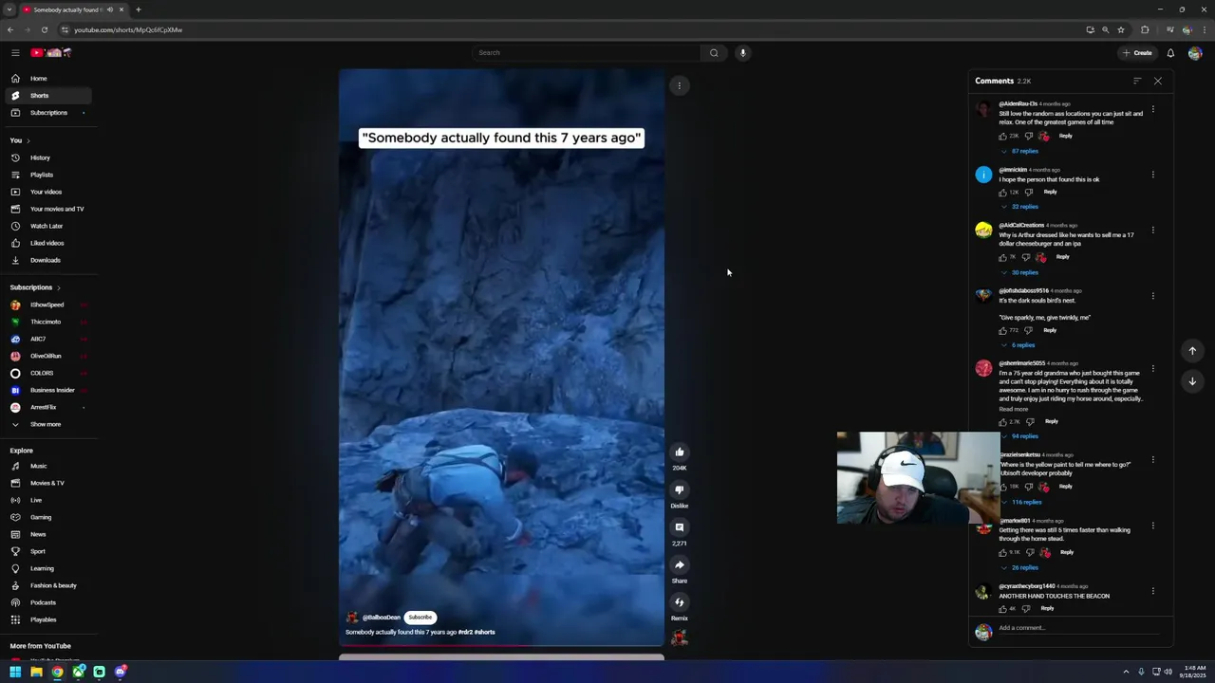Open Chrome's tab search dropdown
Screen dimensions: 1215x683
(x=9, y=9)
